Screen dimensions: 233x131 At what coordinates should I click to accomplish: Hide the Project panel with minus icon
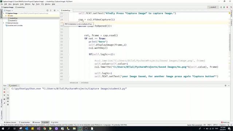(58, 11)
